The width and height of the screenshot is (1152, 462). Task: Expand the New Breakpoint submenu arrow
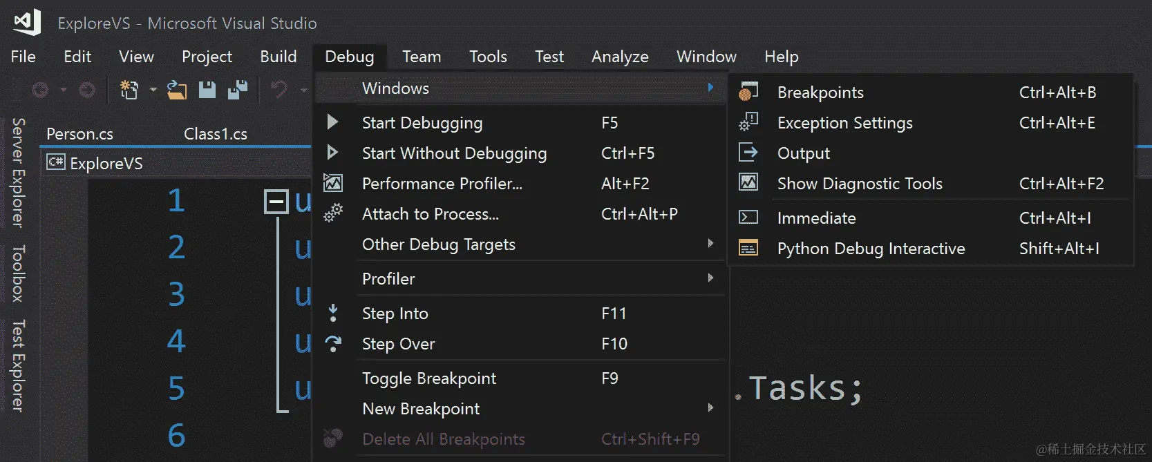click(x=710, y=408)
